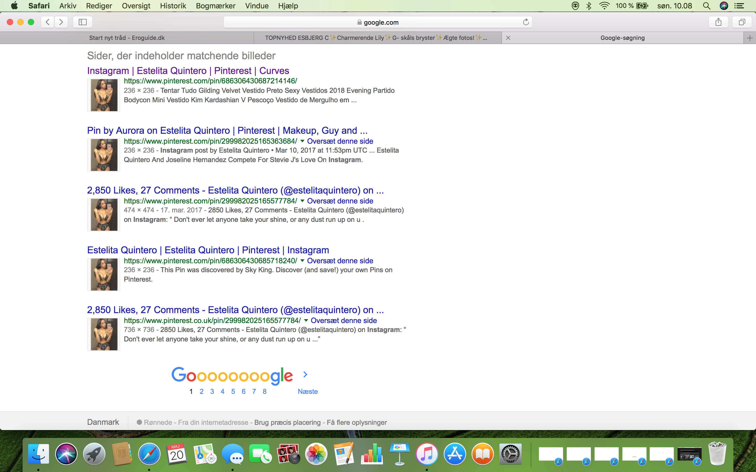The image size is (756, 472).
Task: Open result Instagram | Estelita Quintero | Pinterest | Curves
Action: (x=188, y=71)
